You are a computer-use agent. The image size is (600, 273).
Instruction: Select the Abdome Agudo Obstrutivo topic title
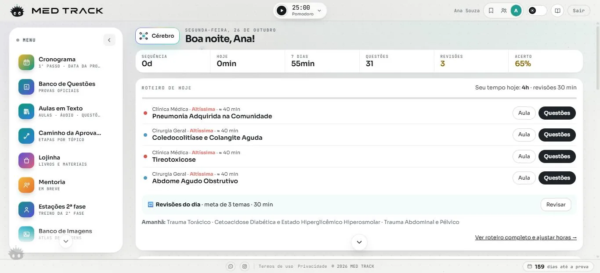coord(195,181)
